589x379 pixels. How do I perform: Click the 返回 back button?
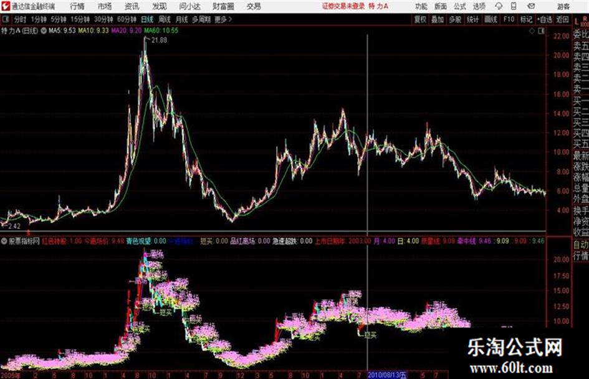[x=562, y=19]
